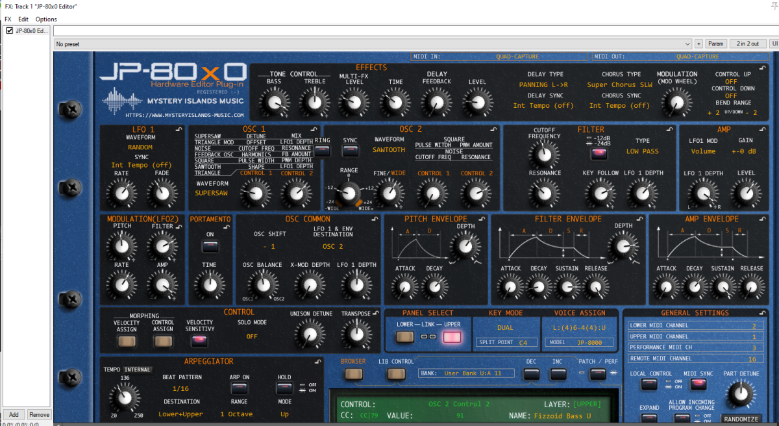Toggle the arpeggiator HOLD button

[x=284, y=388]
